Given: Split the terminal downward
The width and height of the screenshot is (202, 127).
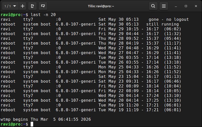Looking at the screenshot, I should click(43, 6).
